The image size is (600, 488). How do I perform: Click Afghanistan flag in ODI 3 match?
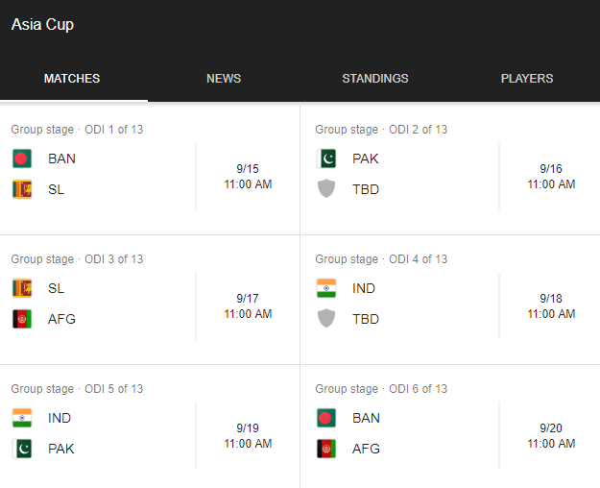click(22, 319)
